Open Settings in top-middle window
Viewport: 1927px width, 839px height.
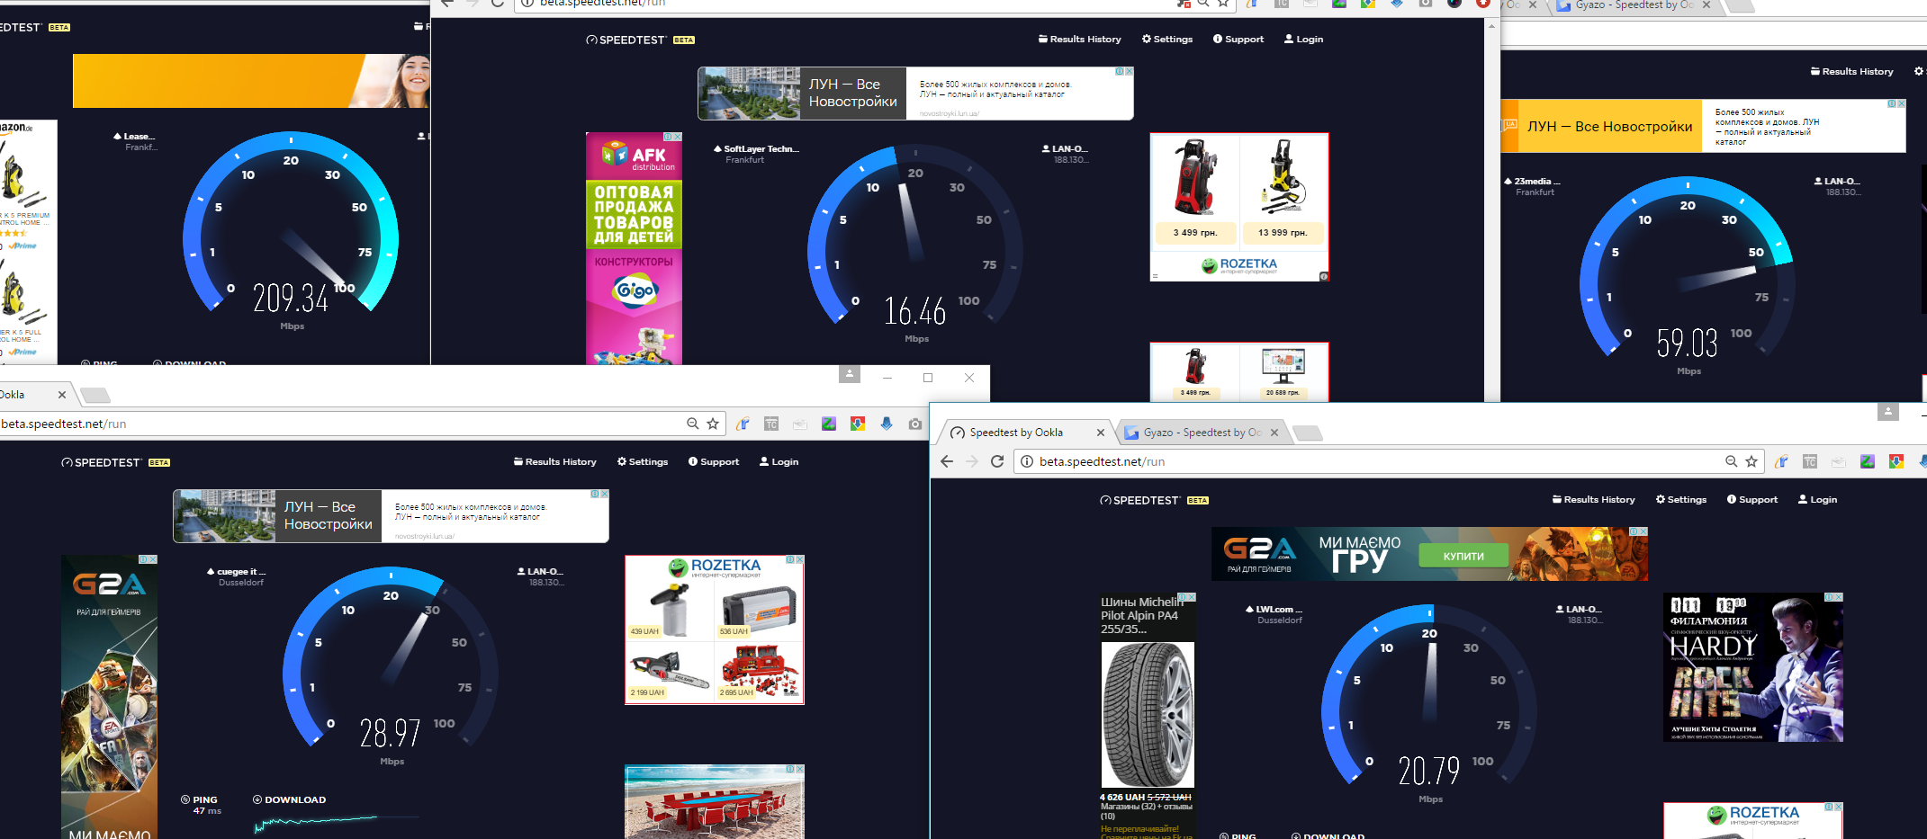(x=1167, y=40)
